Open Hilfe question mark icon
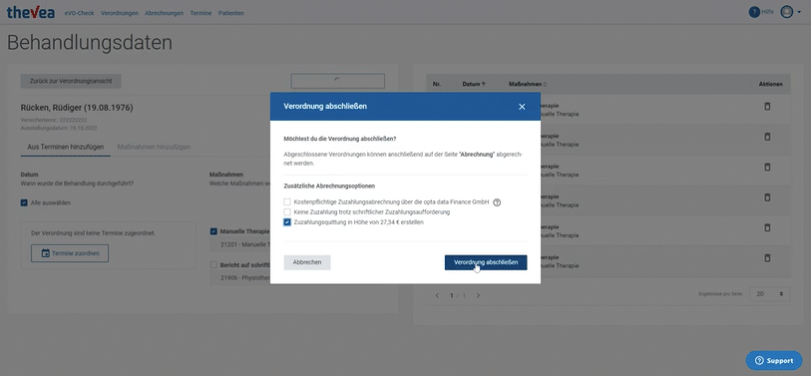This screenshot has height=376, width=811. (754, 12)
